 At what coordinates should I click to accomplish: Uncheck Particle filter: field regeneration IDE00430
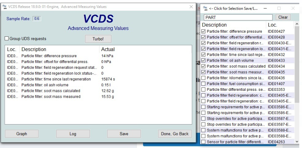(x=203, y=43)
